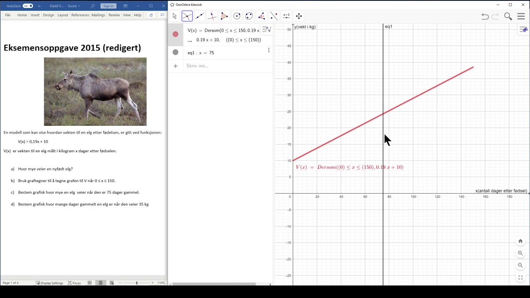
Task: Select the Angle tool in GeoGebra
Action: click(262, 16)
